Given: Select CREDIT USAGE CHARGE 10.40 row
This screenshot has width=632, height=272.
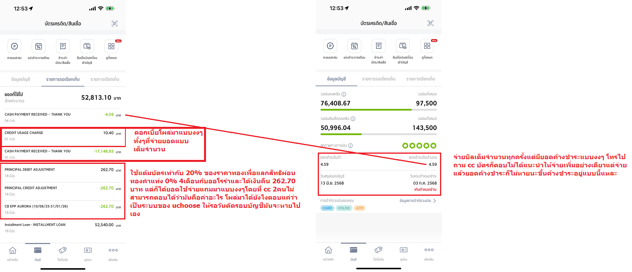Looking at the screenshot, I should click(63, 136).
